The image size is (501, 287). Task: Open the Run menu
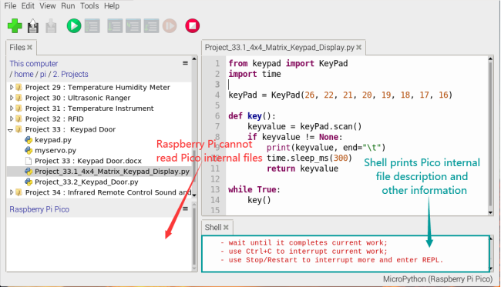click(x=68, y=5)
